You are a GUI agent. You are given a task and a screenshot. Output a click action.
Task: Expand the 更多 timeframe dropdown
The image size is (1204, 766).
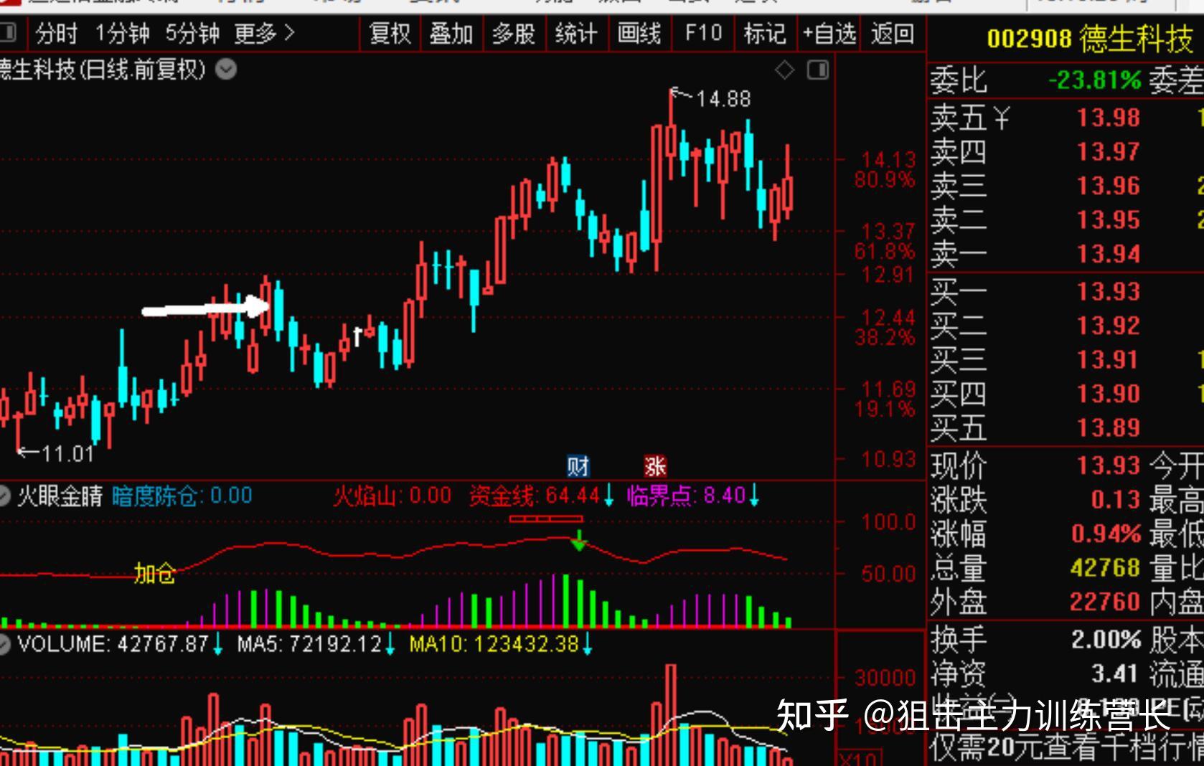(x=268, y=33)
